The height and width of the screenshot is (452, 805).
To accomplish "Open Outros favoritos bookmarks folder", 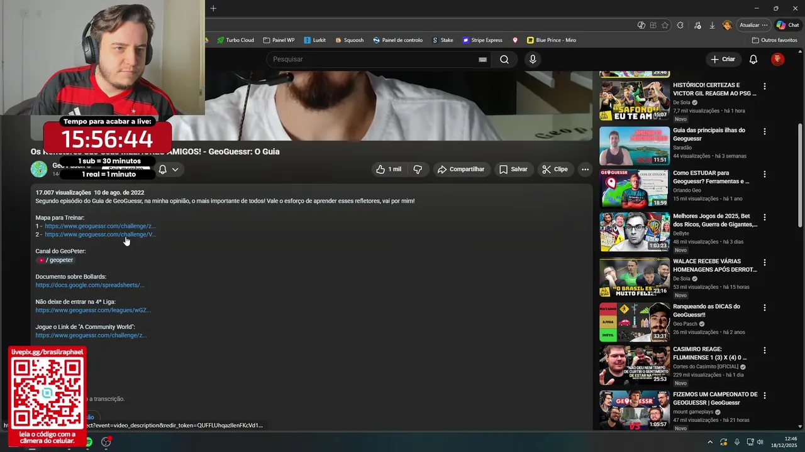I will [775, 40].
